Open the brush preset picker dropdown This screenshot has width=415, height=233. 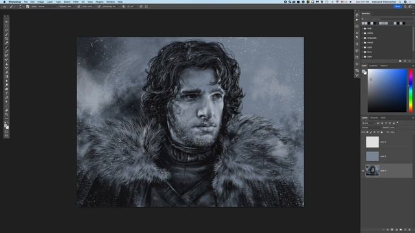tap(20, 6)
